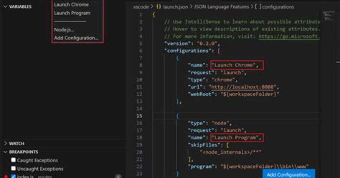
Task: Click the "request" key on line 17
Action: coord(201,130)
